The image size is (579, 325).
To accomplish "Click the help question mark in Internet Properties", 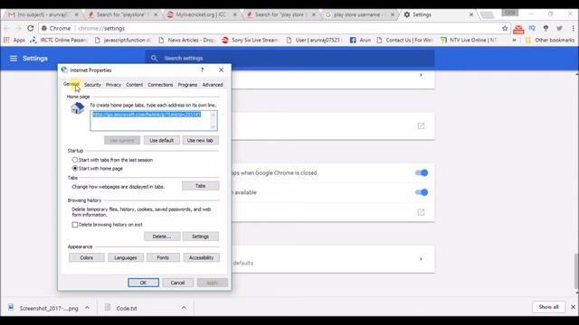I will pyautogui.click(x=202, y=70).
